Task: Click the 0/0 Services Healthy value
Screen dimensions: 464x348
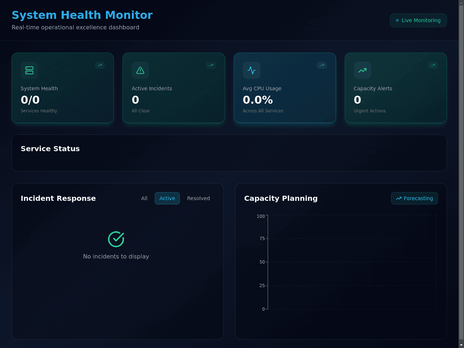Action: coord(30,100)
